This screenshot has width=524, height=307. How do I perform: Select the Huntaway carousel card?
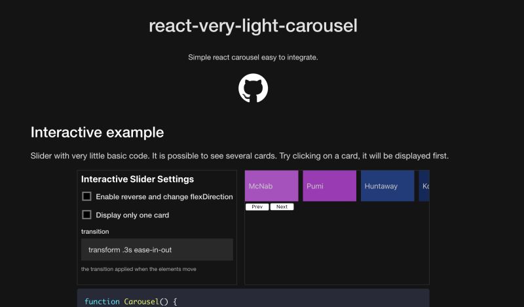click(387, 186)
